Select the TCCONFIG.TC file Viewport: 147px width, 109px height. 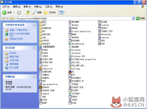[x=76, y=81]
